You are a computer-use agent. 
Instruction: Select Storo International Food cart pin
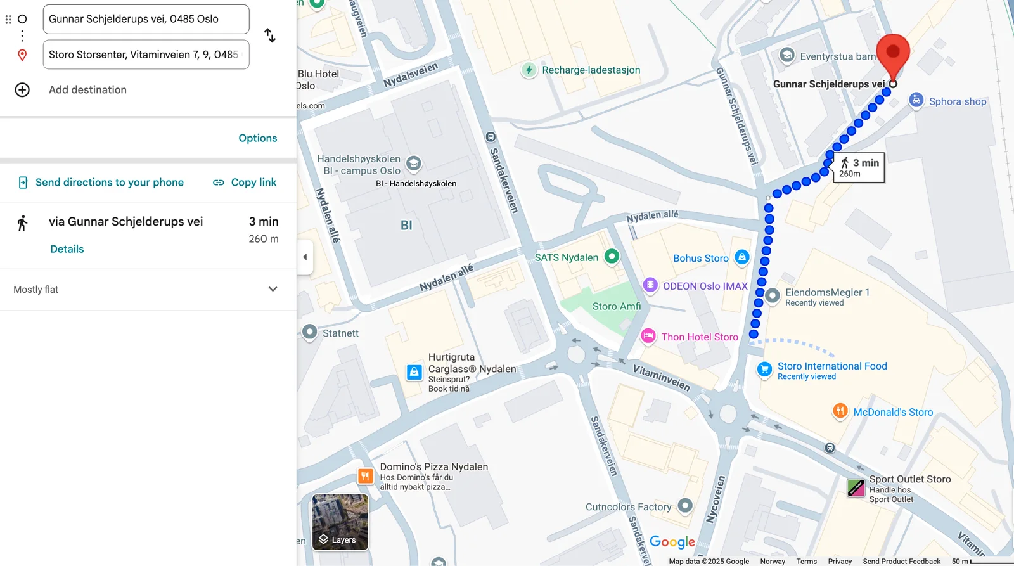tap(764, 369)
